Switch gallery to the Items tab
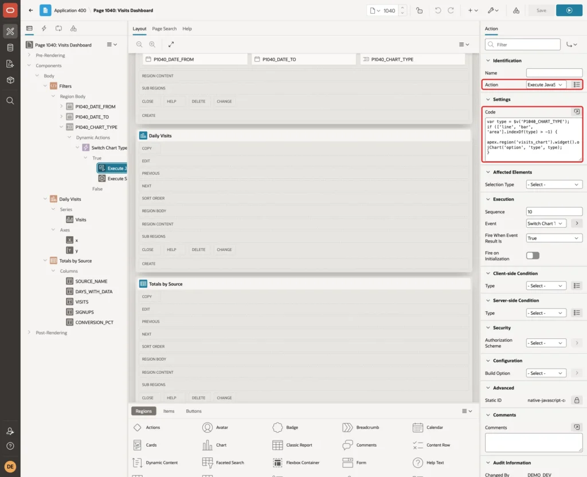 tap(169, 411)
